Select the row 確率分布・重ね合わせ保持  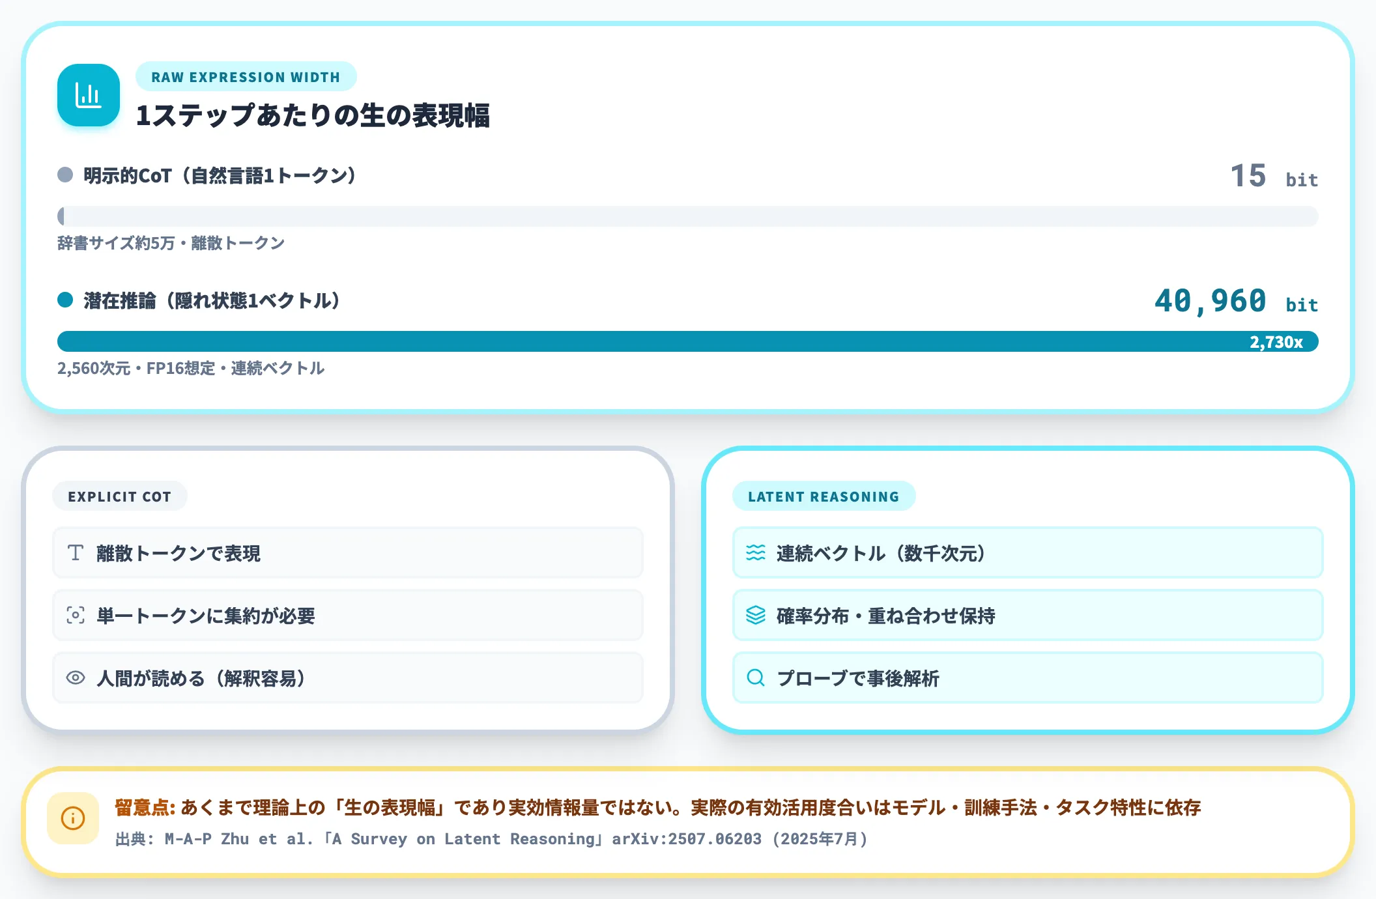[1028, 616]
